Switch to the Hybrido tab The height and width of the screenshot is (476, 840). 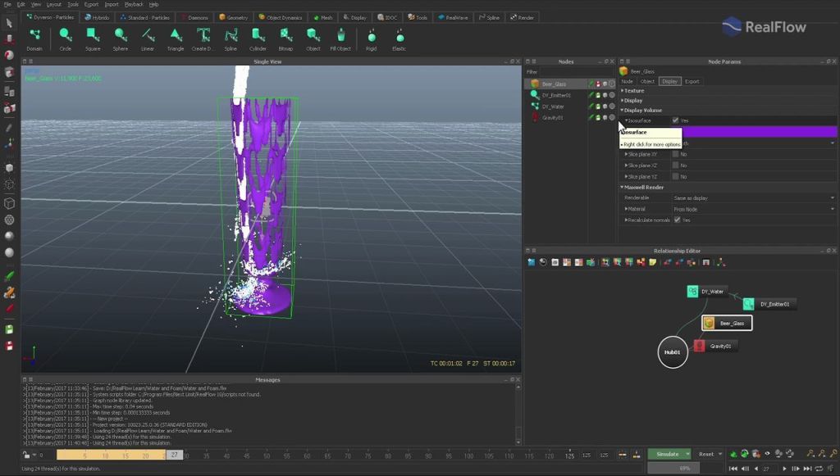[96, 17]
